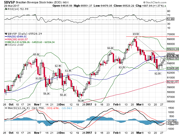The image size is (179, 135).
Task: Click the MACD(12,26,9) legend label
Action: (x=19, y=108)
